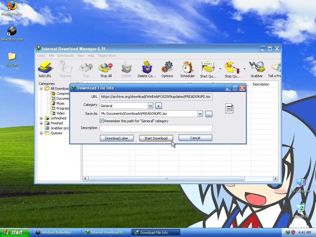
Task: Expand the Finished tree node
Action: pos(41,123)
